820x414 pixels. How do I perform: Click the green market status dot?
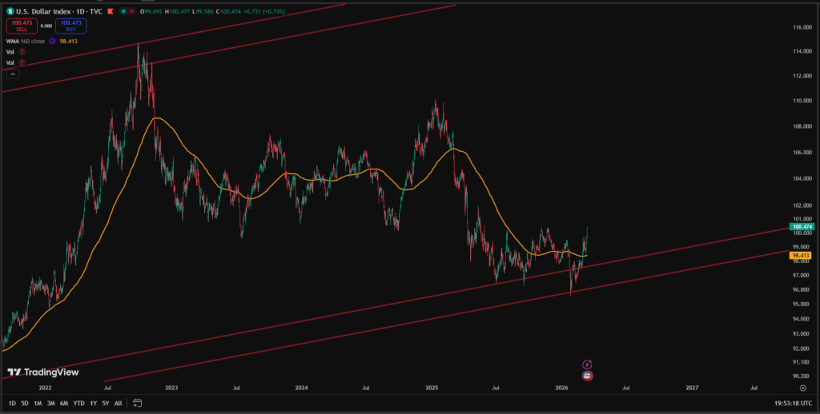tap(123, 11)
